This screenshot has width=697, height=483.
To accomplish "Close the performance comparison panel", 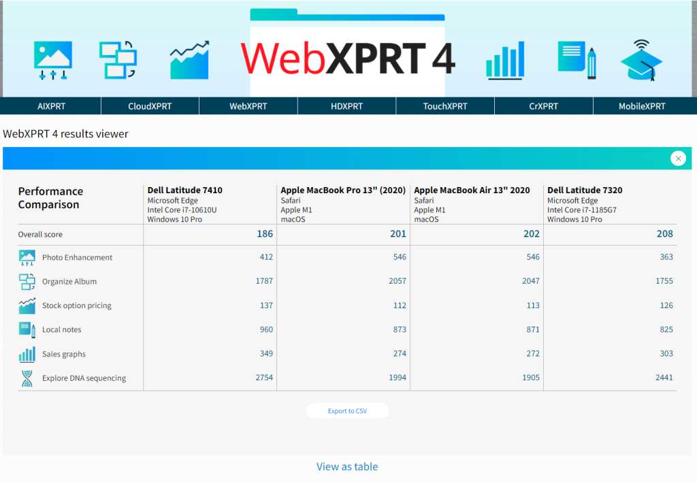I will tap(678, 159).
